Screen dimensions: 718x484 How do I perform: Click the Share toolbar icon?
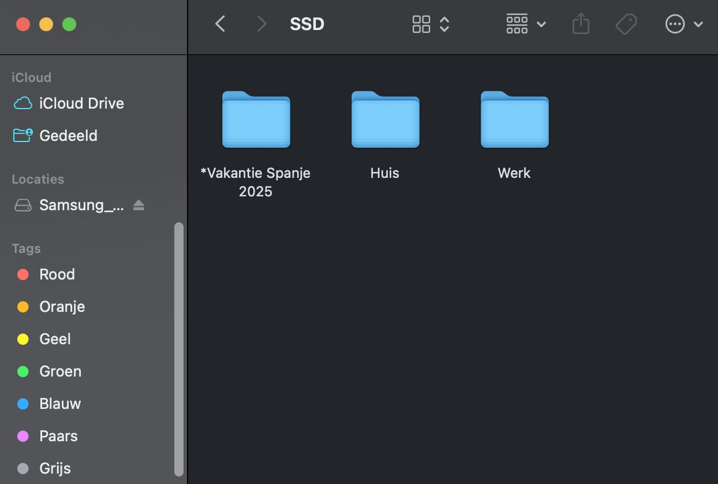point(581,24)
